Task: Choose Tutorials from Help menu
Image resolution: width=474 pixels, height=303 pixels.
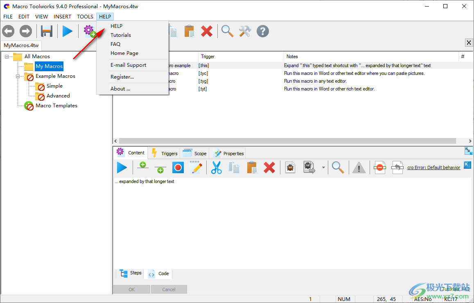Action: click(132, 35)
